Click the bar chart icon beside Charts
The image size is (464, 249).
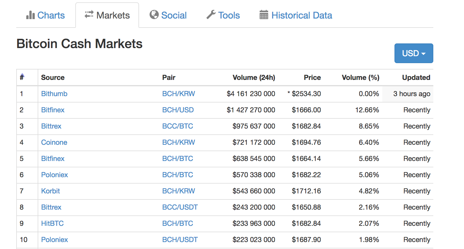pyautogui.click(x=30, y=15)
